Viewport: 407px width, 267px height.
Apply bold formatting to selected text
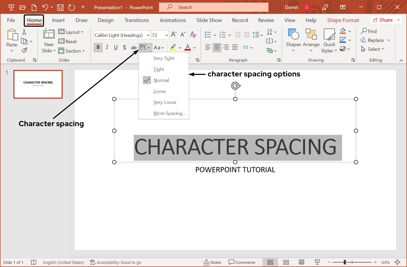click(98, 47)
